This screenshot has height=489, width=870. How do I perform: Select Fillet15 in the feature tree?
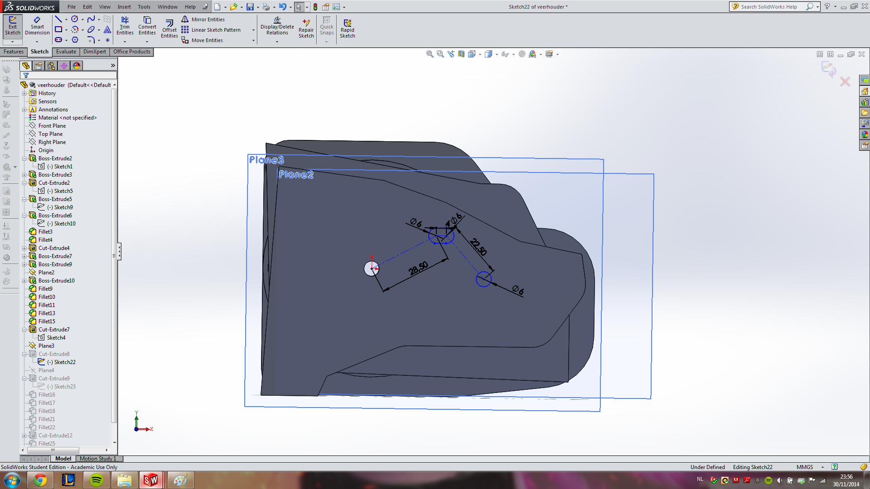(47, 321)
